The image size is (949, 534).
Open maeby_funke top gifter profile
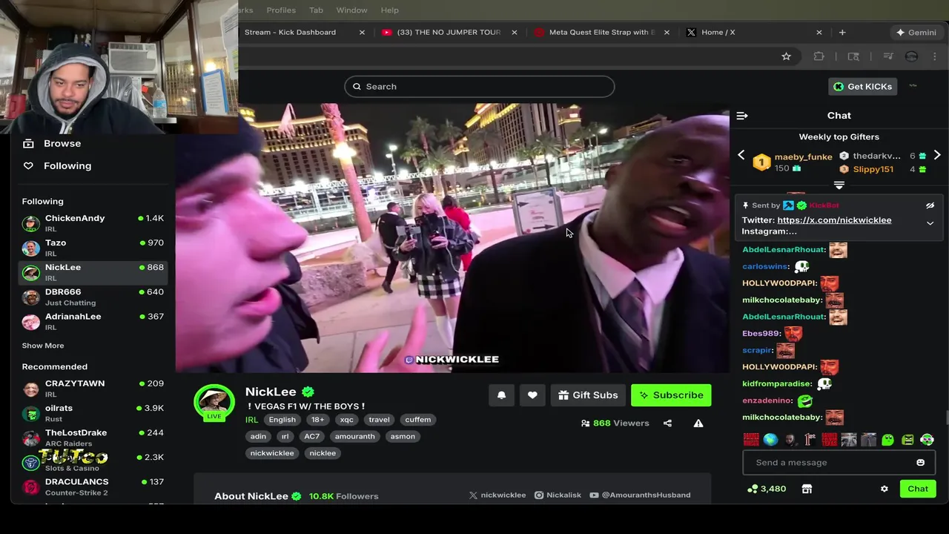point(804,157)
